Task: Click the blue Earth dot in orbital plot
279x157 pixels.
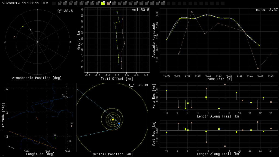Action: coord(119,123)
